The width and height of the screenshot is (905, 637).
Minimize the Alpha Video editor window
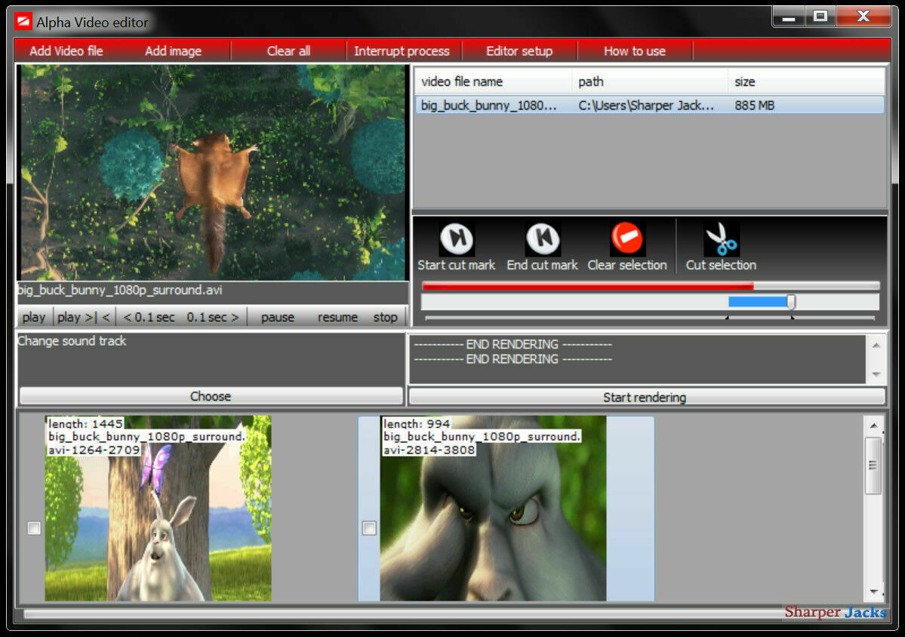tap(789, 17)
